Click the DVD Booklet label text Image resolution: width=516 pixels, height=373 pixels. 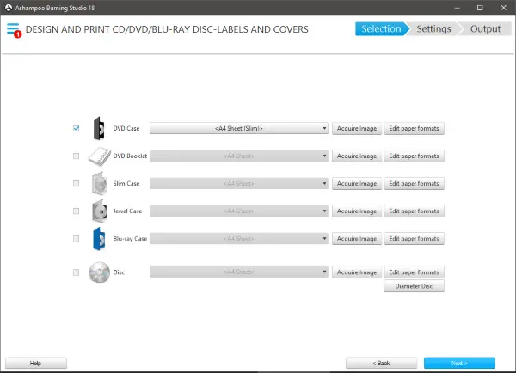(130, 156)
